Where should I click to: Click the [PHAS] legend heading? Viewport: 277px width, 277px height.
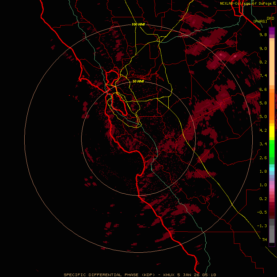click(260, 21)
